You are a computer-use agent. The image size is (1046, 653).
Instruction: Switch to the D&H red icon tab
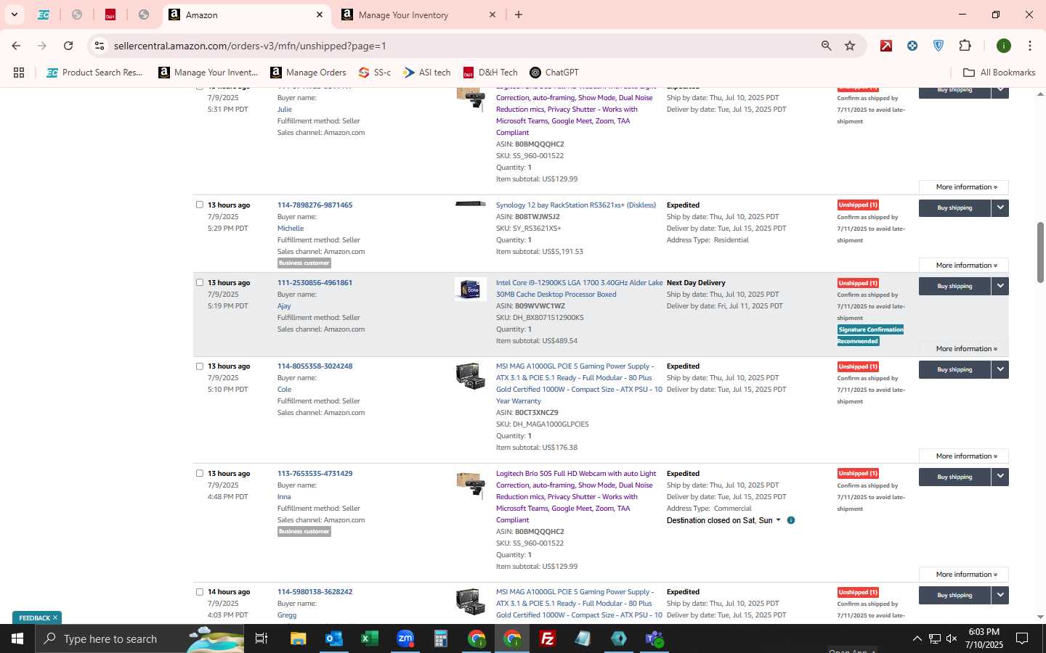click(110, 15)
